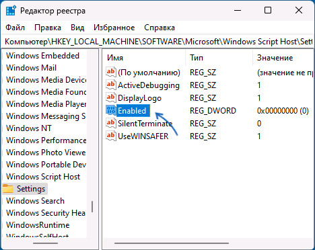Select the Windows Embedded key
The height and width of the screenshot is (250, 315).
pos(42,56)
